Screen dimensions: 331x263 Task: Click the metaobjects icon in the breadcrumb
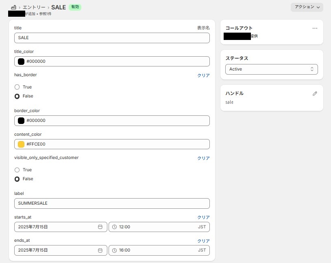click(14, 7)
